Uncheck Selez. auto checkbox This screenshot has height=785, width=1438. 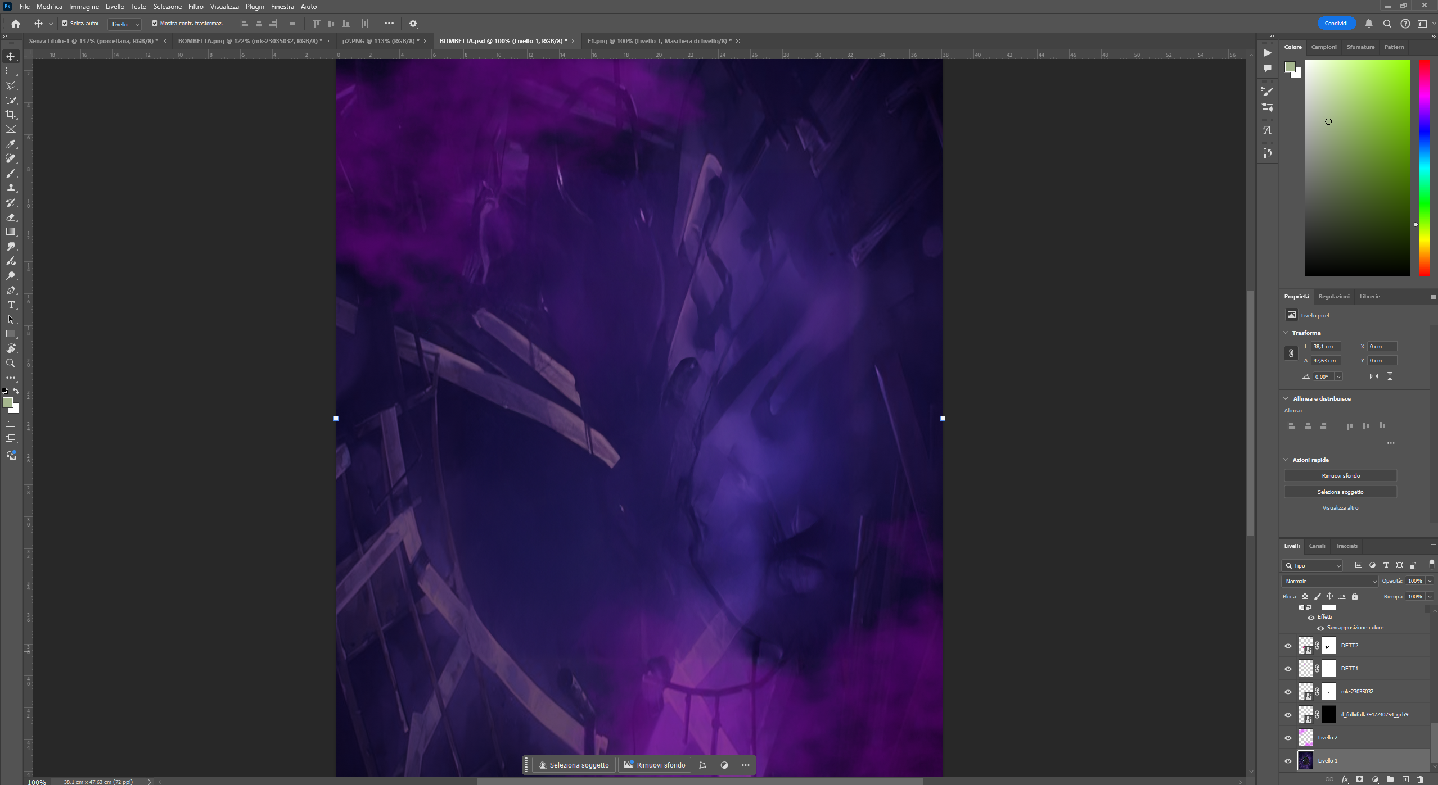pyautogui.click(x=65, y=24)
